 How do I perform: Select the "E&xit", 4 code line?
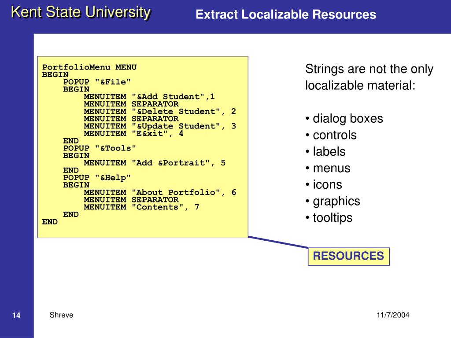134,133
